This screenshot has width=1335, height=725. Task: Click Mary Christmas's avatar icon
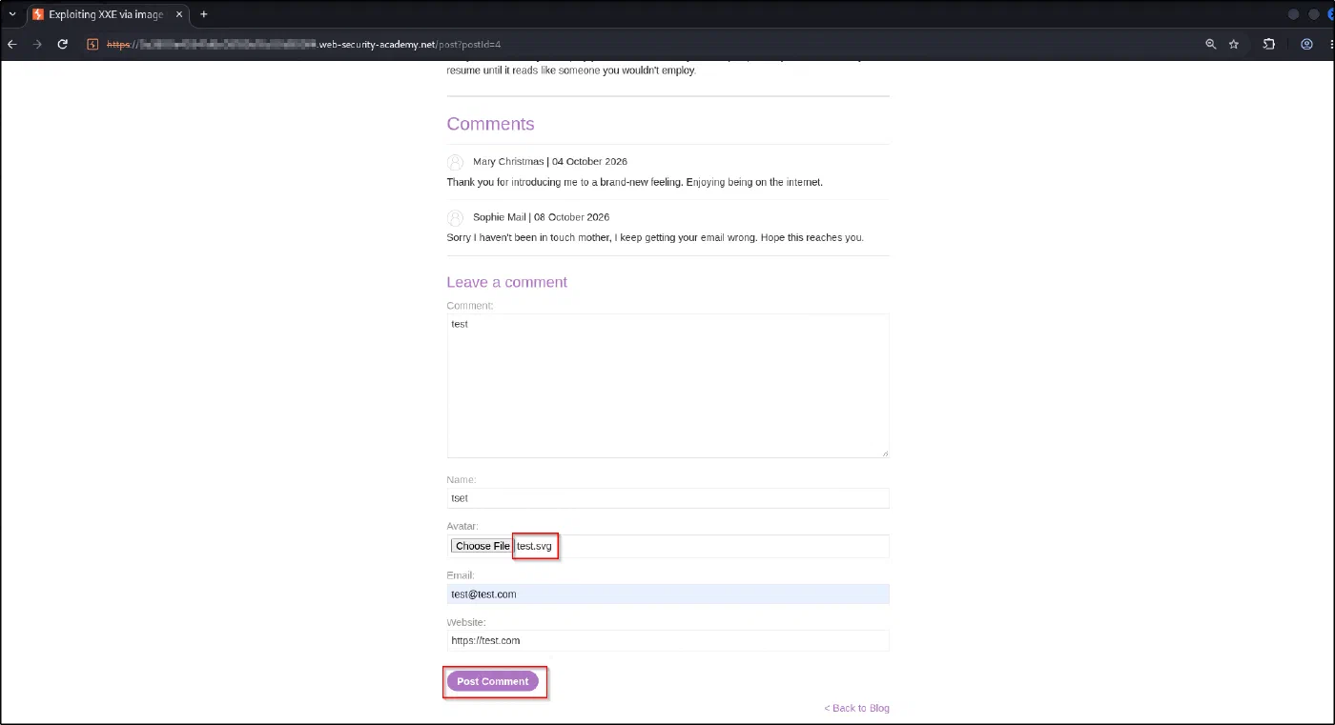click(x=455, y=162)
